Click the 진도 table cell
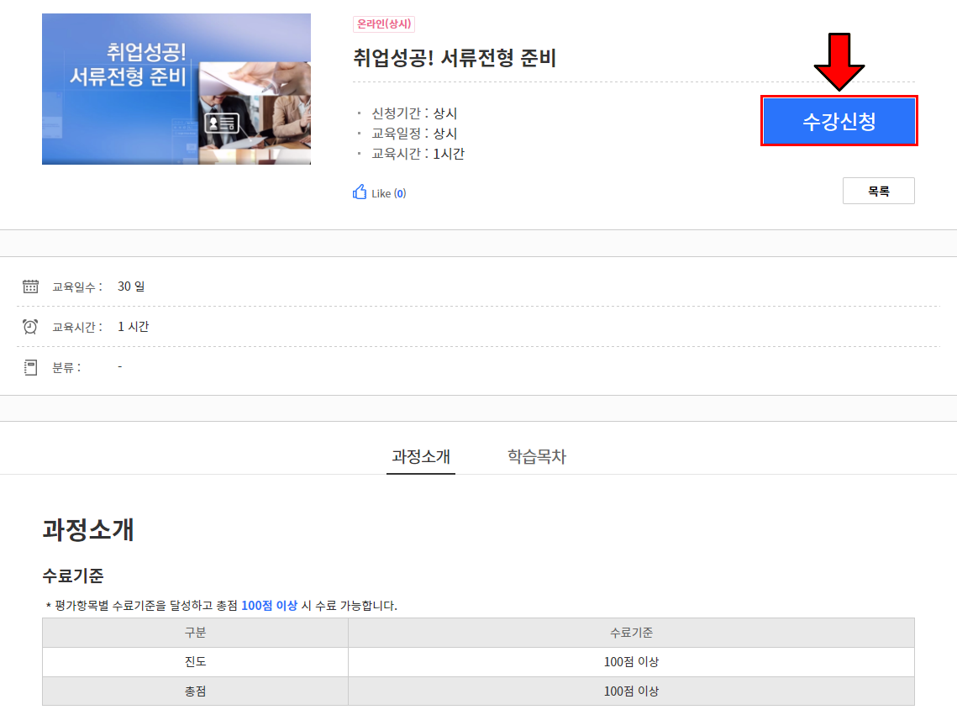 (195, 662)
